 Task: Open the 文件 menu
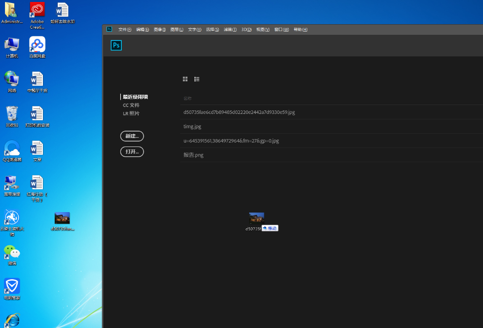point(125,30)
